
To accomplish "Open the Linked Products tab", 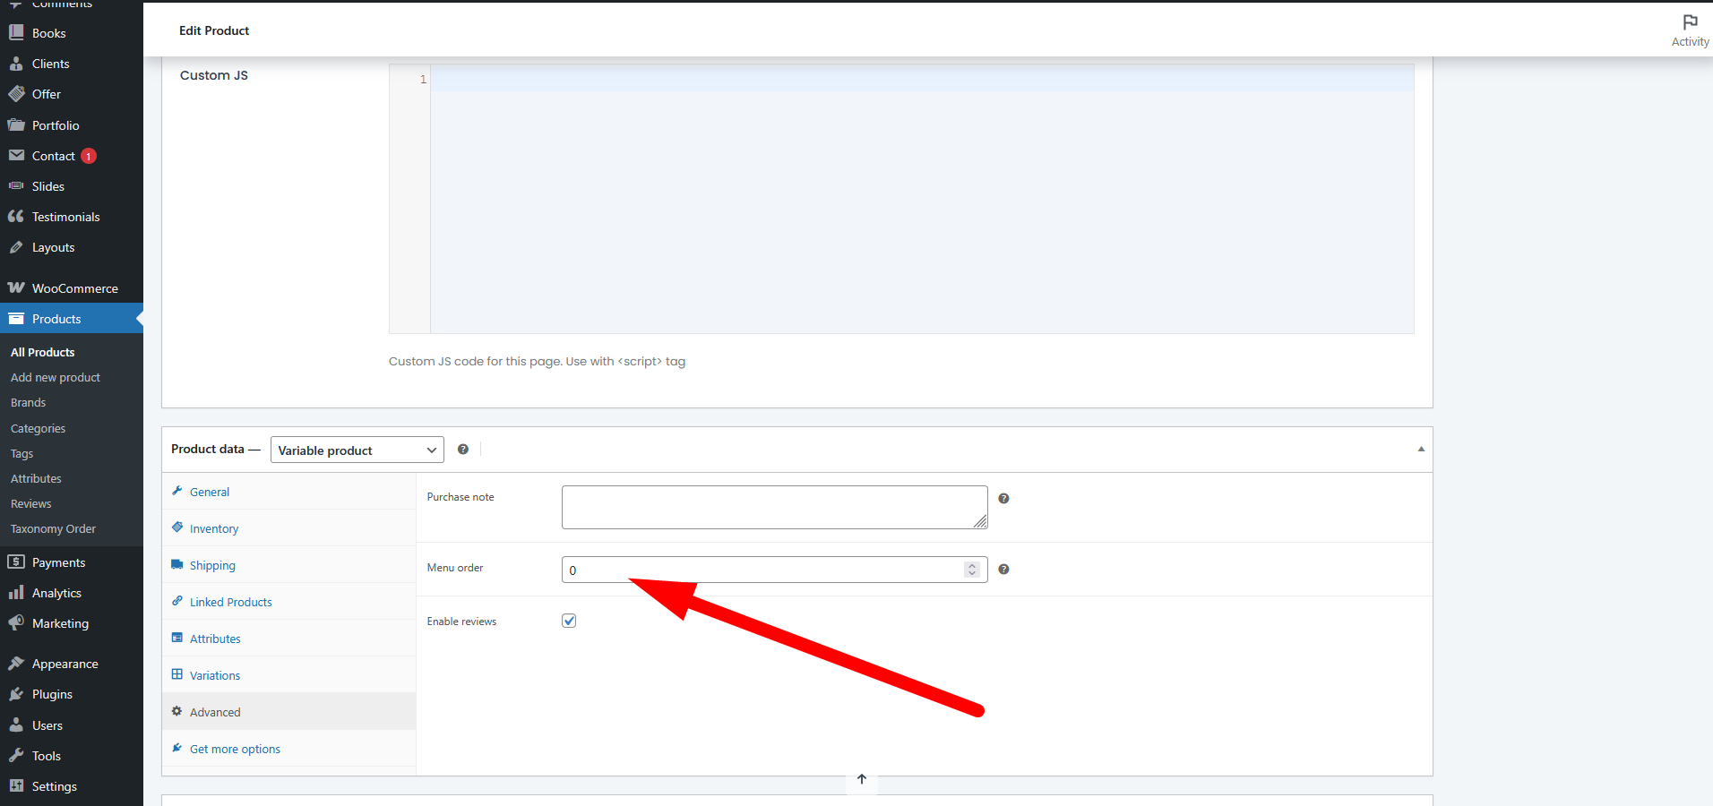I will coord(230,603).
